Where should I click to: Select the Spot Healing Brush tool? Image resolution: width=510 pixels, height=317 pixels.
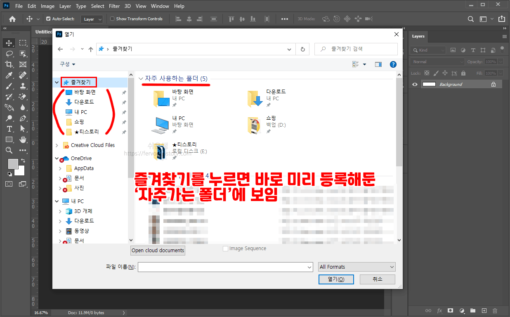(x=23, y=75)
